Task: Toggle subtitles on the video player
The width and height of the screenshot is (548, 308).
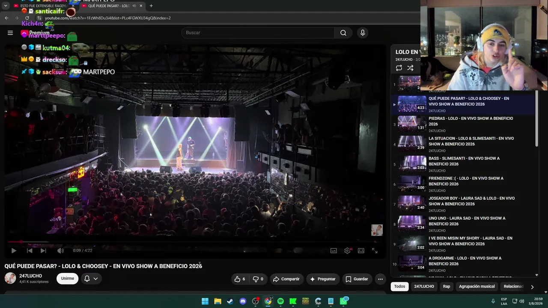Action: (x=334, y=251)
